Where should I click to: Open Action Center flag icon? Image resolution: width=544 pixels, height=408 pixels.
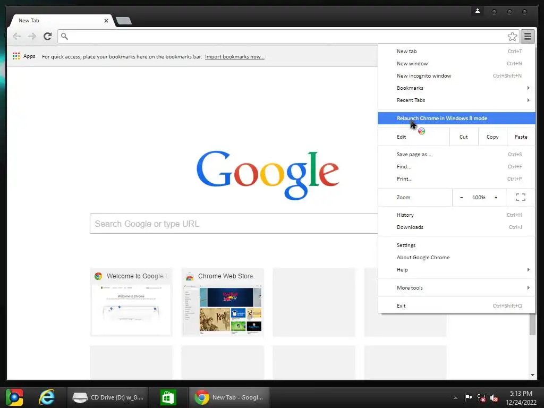coord(468,397)
